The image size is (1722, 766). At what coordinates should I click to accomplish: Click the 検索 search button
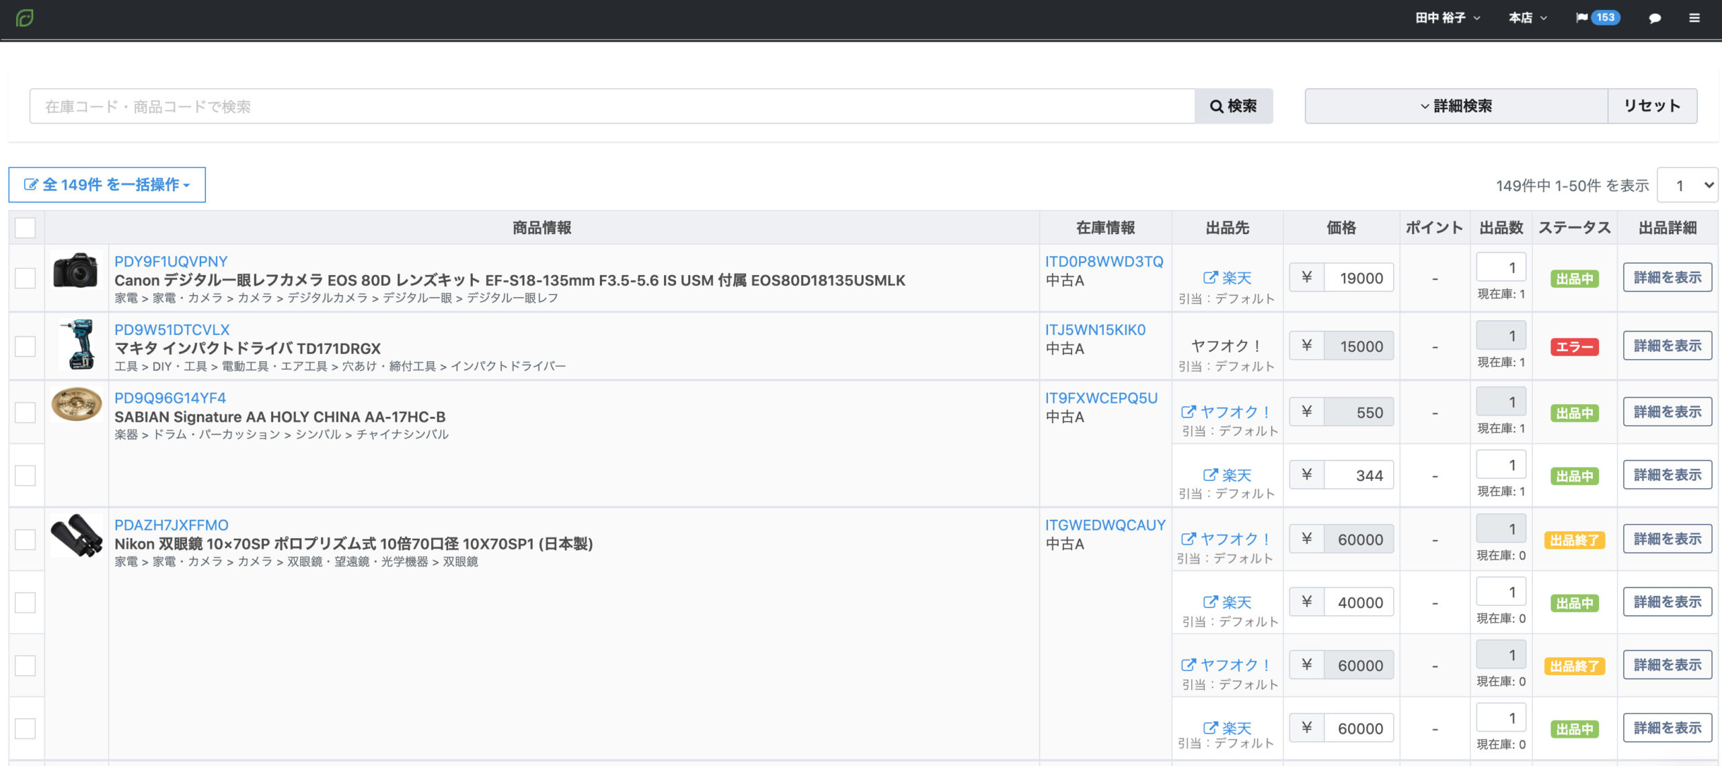pos(1234,106)
